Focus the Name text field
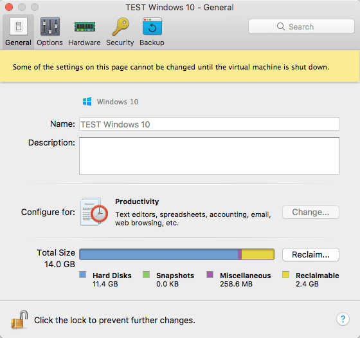Image resolution: width=360 pixels, height=338 pixels. tap(209, 124)
